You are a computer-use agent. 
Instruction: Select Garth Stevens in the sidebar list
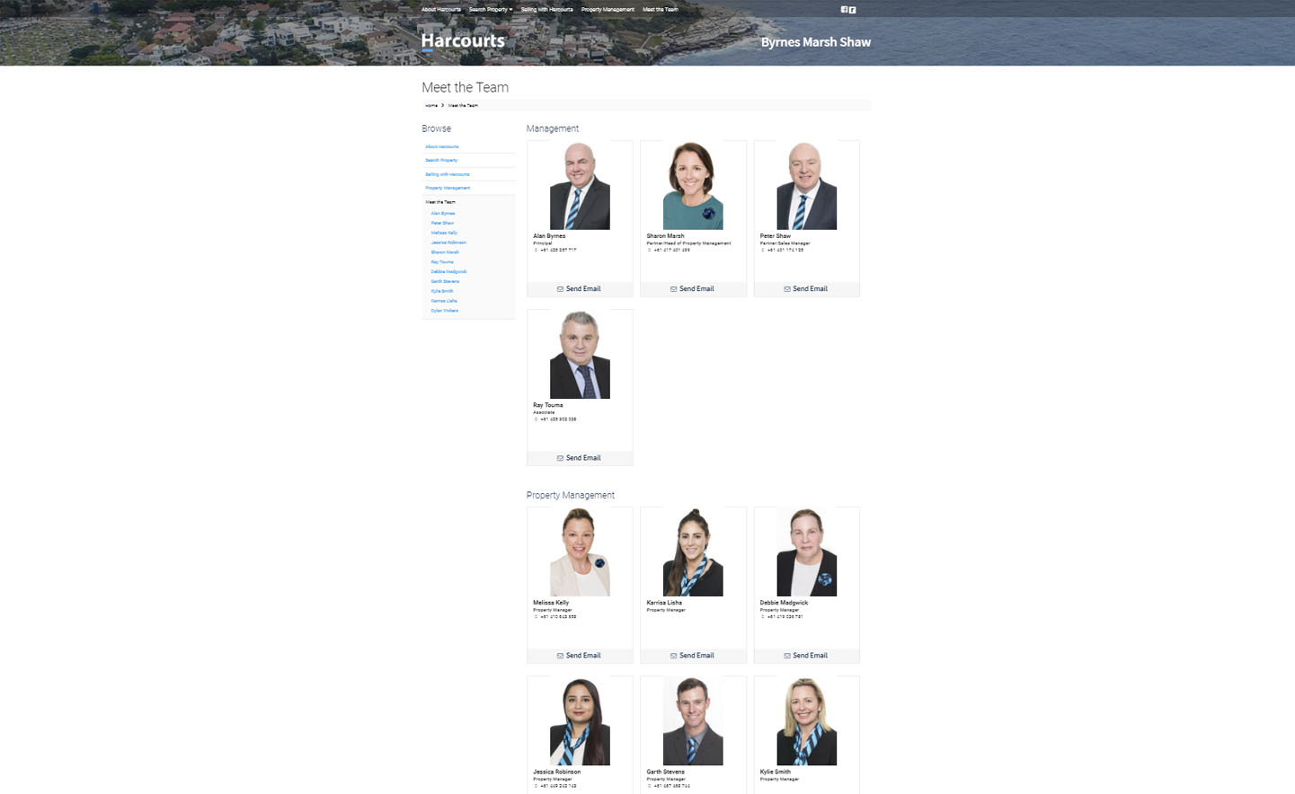(x=445, y=281)
